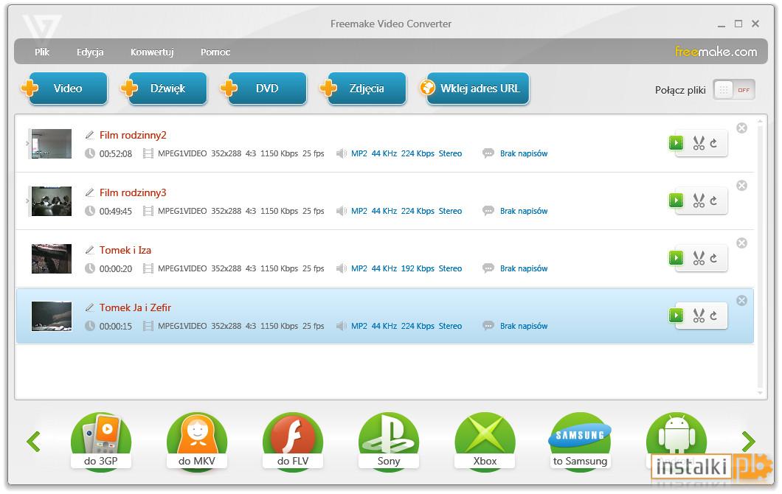Click the Film rodzinny2 title text
Image resolution: width=782 pixels, height=494 pixels.
133,135
